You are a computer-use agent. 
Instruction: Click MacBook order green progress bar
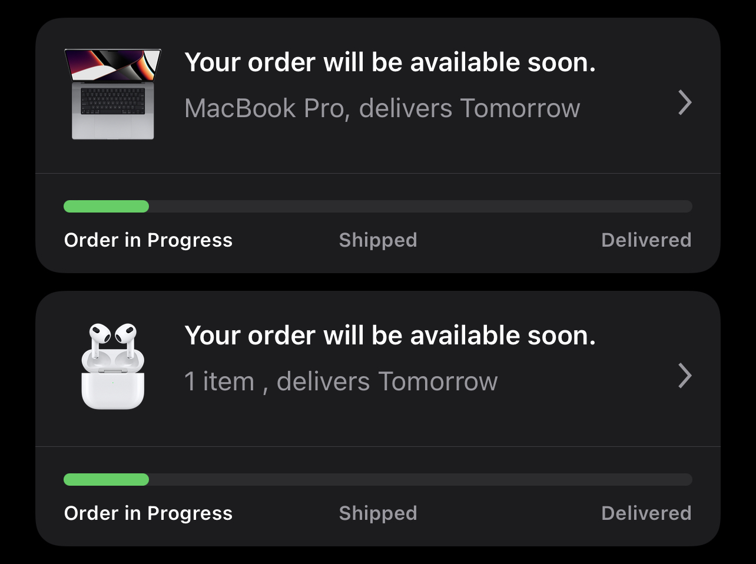[x=106, y=206]
